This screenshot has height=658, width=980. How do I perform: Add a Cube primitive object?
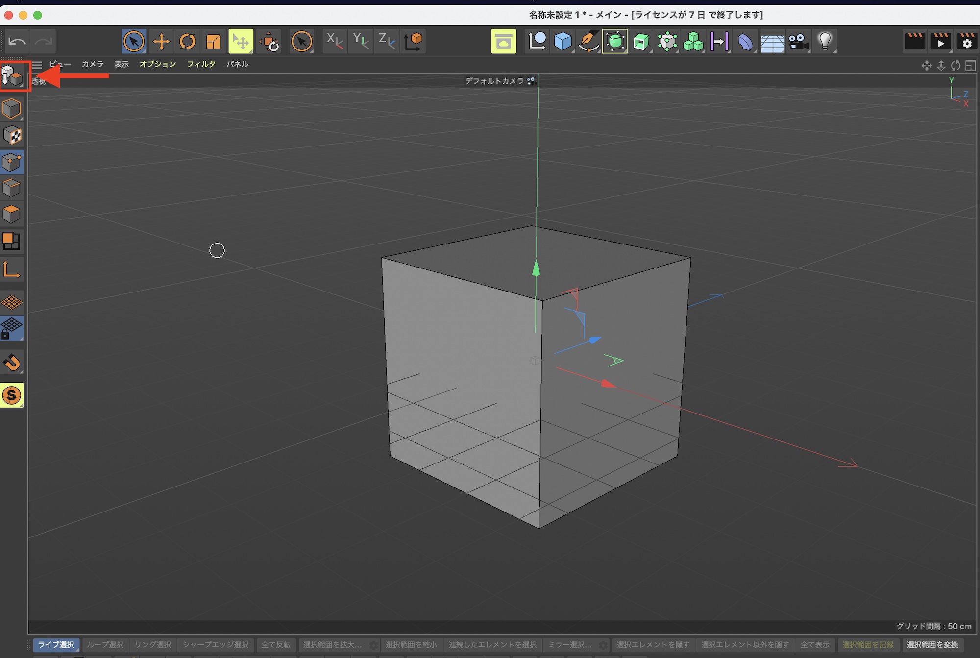(563, 42)
